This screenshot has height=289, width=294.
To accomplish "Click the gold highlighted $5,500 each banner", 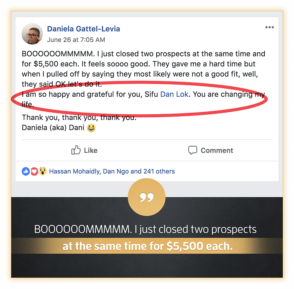I will click(147, 246).
